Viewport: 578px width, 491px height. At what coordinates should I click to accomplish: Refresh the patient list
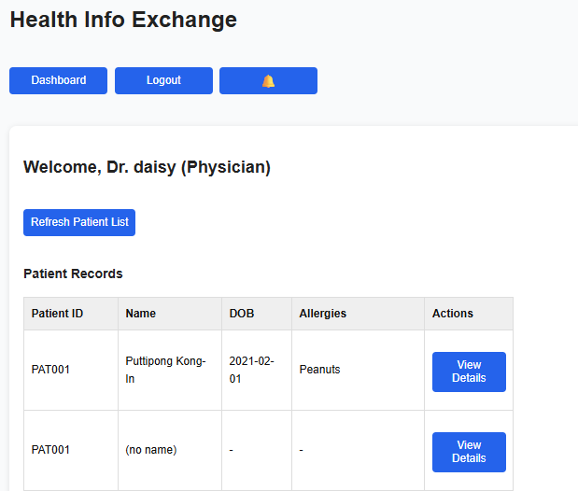pos(79,223)
